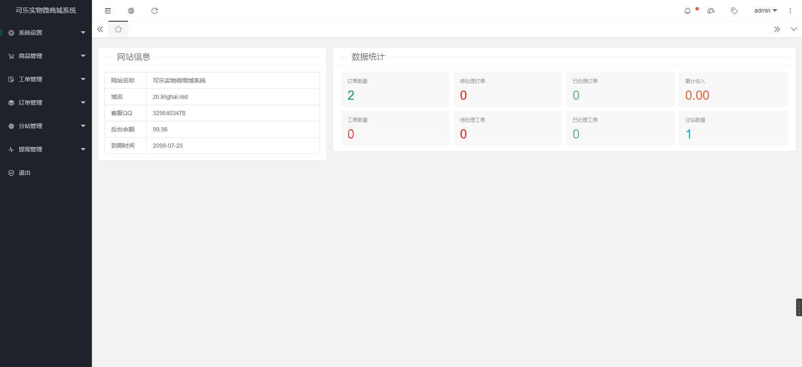Open the tab actions dropdown chevron
The height and width of the screenshot is (367, 802).
[794, 29]
